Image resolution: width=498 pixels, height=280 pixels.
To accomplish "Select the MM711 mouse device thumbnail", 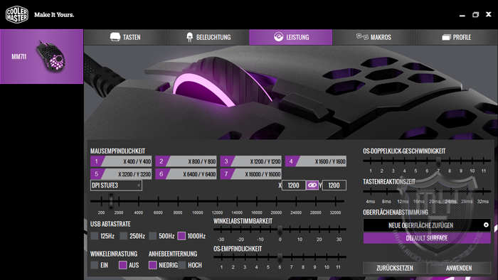I will click(41, 56).
